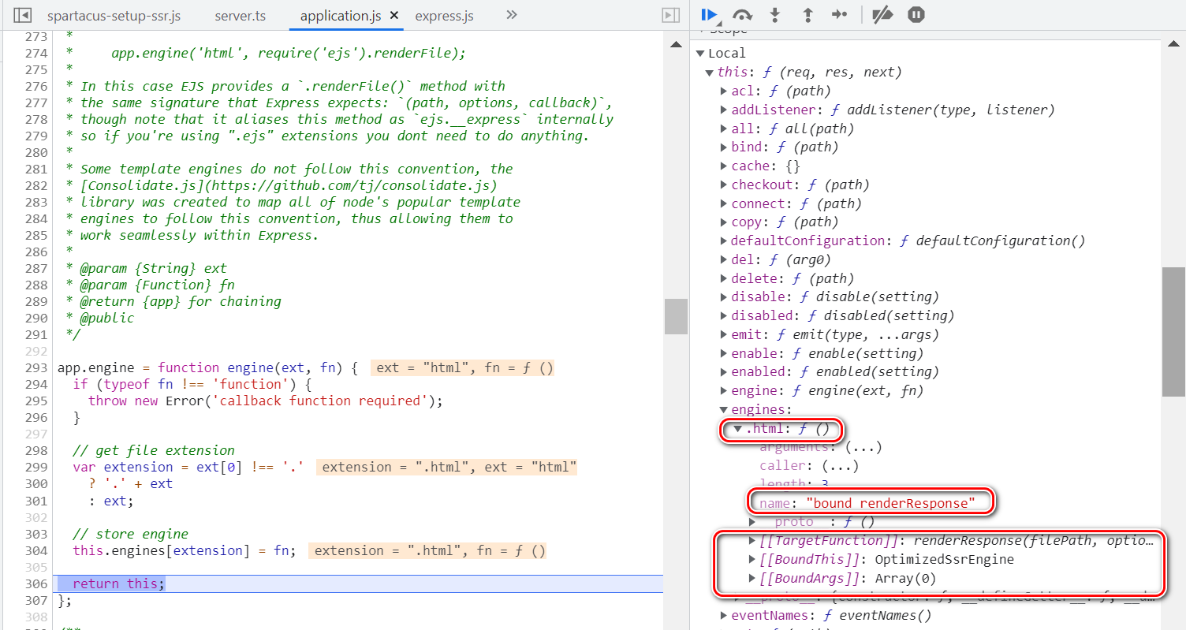
Task: Expand the emit function property
Action: [723, 334]
